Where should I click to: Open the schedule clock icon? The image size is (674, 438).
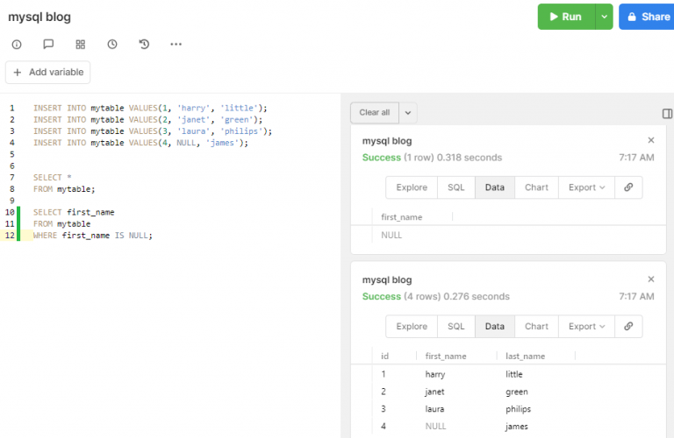click(112, 44)
